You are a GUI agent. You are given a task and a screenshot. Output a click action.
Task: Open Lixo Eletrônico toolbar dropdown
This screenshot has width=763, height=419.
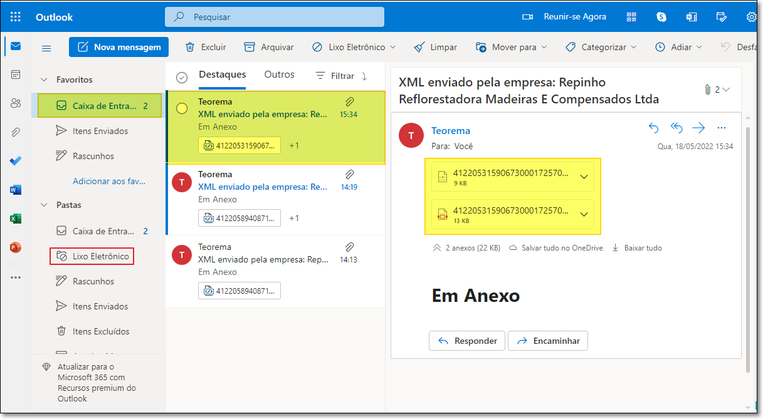pos(393,47)
